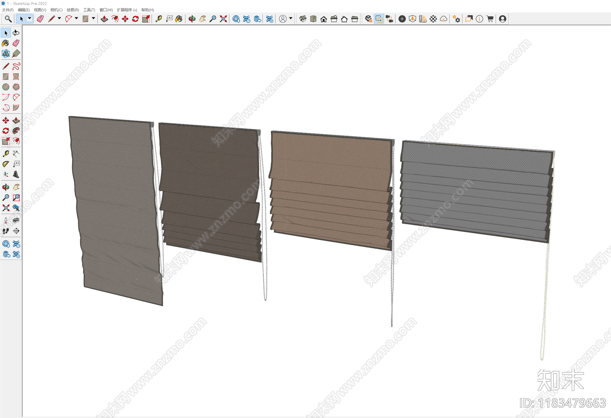611x418 pixels.
Task: Open the 绘图(R) menu
Action: [x=73, y=10]
